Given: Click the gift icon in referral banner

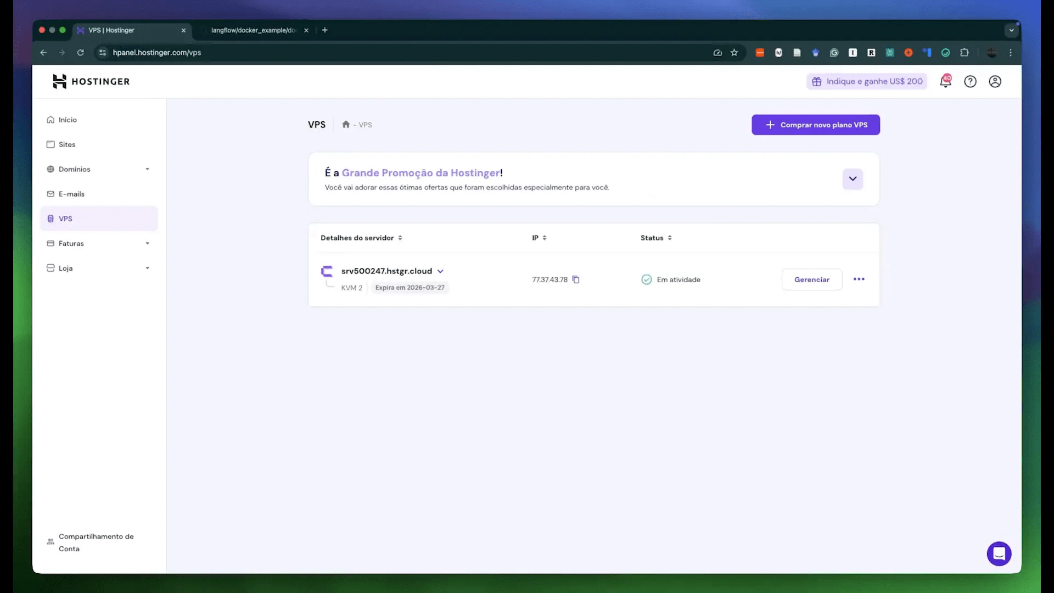Looking at the screenshot, I should (817, 81).
